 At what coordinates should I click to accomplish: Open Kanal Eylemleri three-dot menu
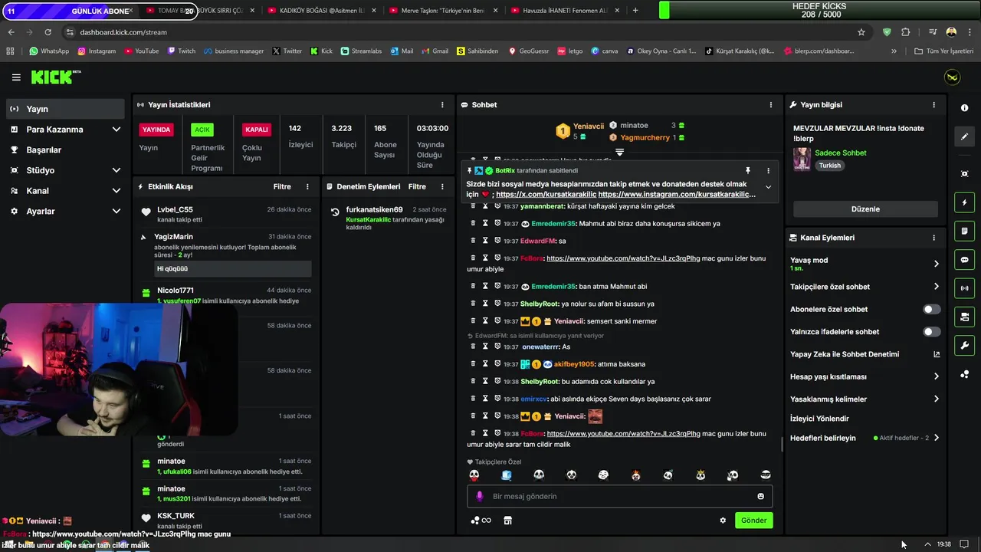[x=933, y=238]
